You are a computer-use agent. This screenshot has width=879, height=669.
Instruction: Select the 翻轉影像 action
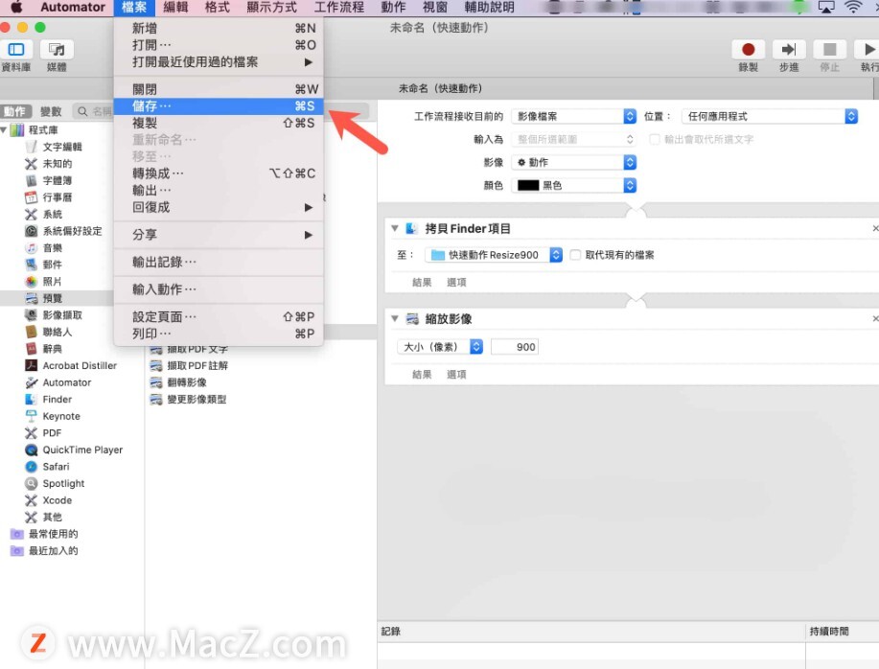[x=179, y=382]
